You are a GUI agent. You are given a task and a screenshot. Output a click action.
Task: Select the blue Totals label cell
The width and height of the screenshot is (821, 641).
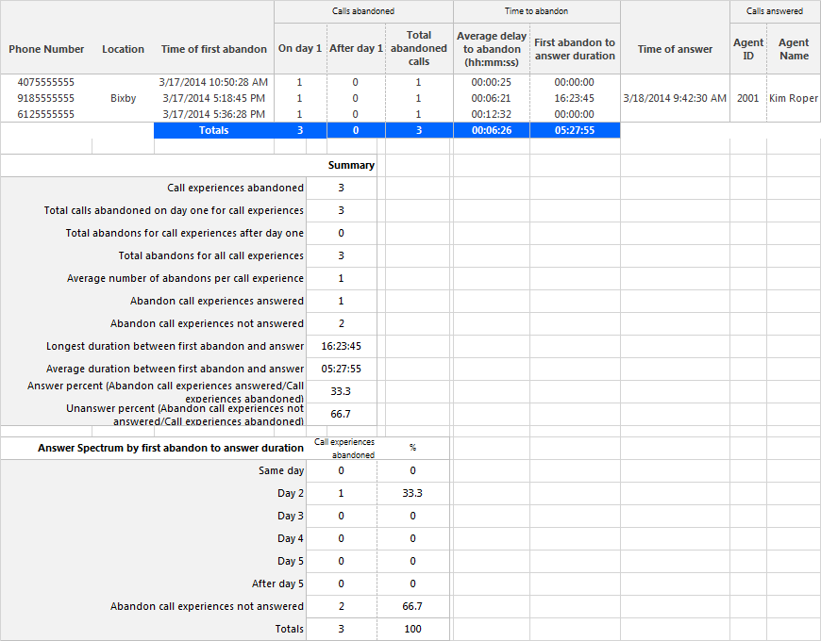[x=213, y=130]
